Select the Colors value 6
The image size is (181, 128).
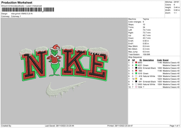[x=174, y=5]
